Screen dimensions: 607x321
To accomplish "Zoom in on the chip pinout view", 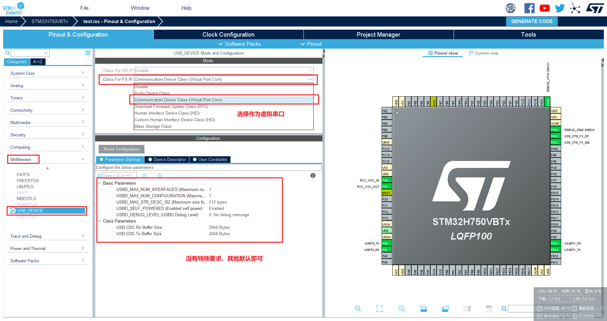I will 358,309.
